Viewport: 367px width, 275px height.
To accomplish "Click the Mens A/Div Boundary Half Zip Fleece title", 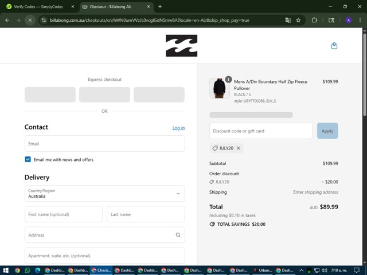I will 271,85.
